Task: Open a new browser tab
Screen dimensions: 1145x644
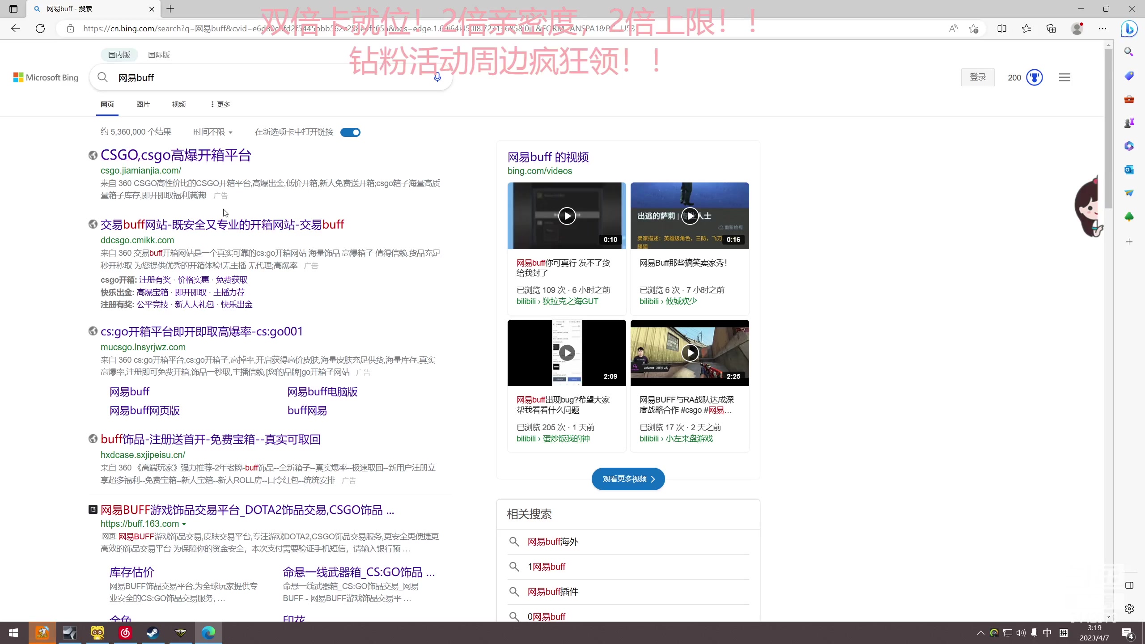Action: coord(170,9)
